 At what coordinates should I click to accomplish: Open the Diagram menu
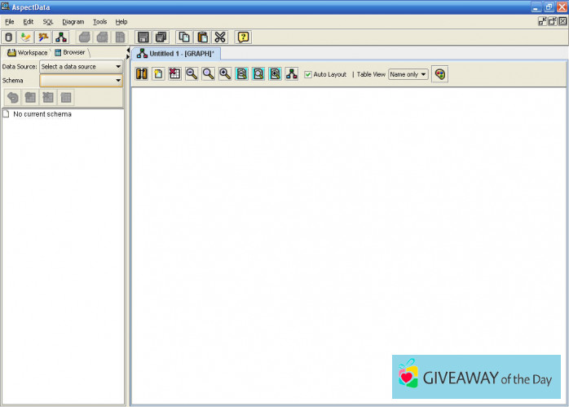(73, 21)
